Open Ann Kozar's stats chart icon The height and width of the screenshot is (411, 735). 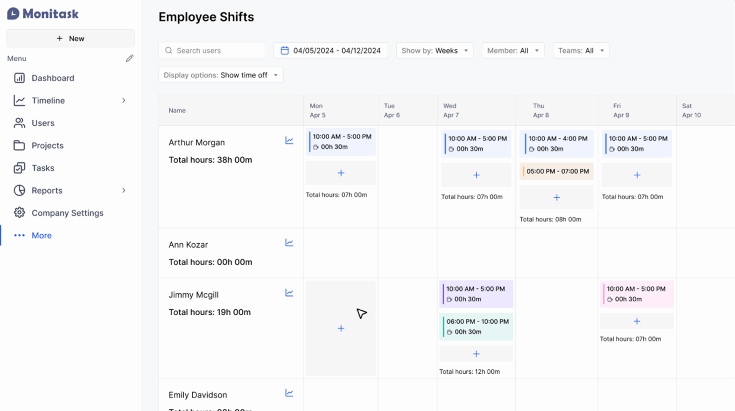(289, 243)
